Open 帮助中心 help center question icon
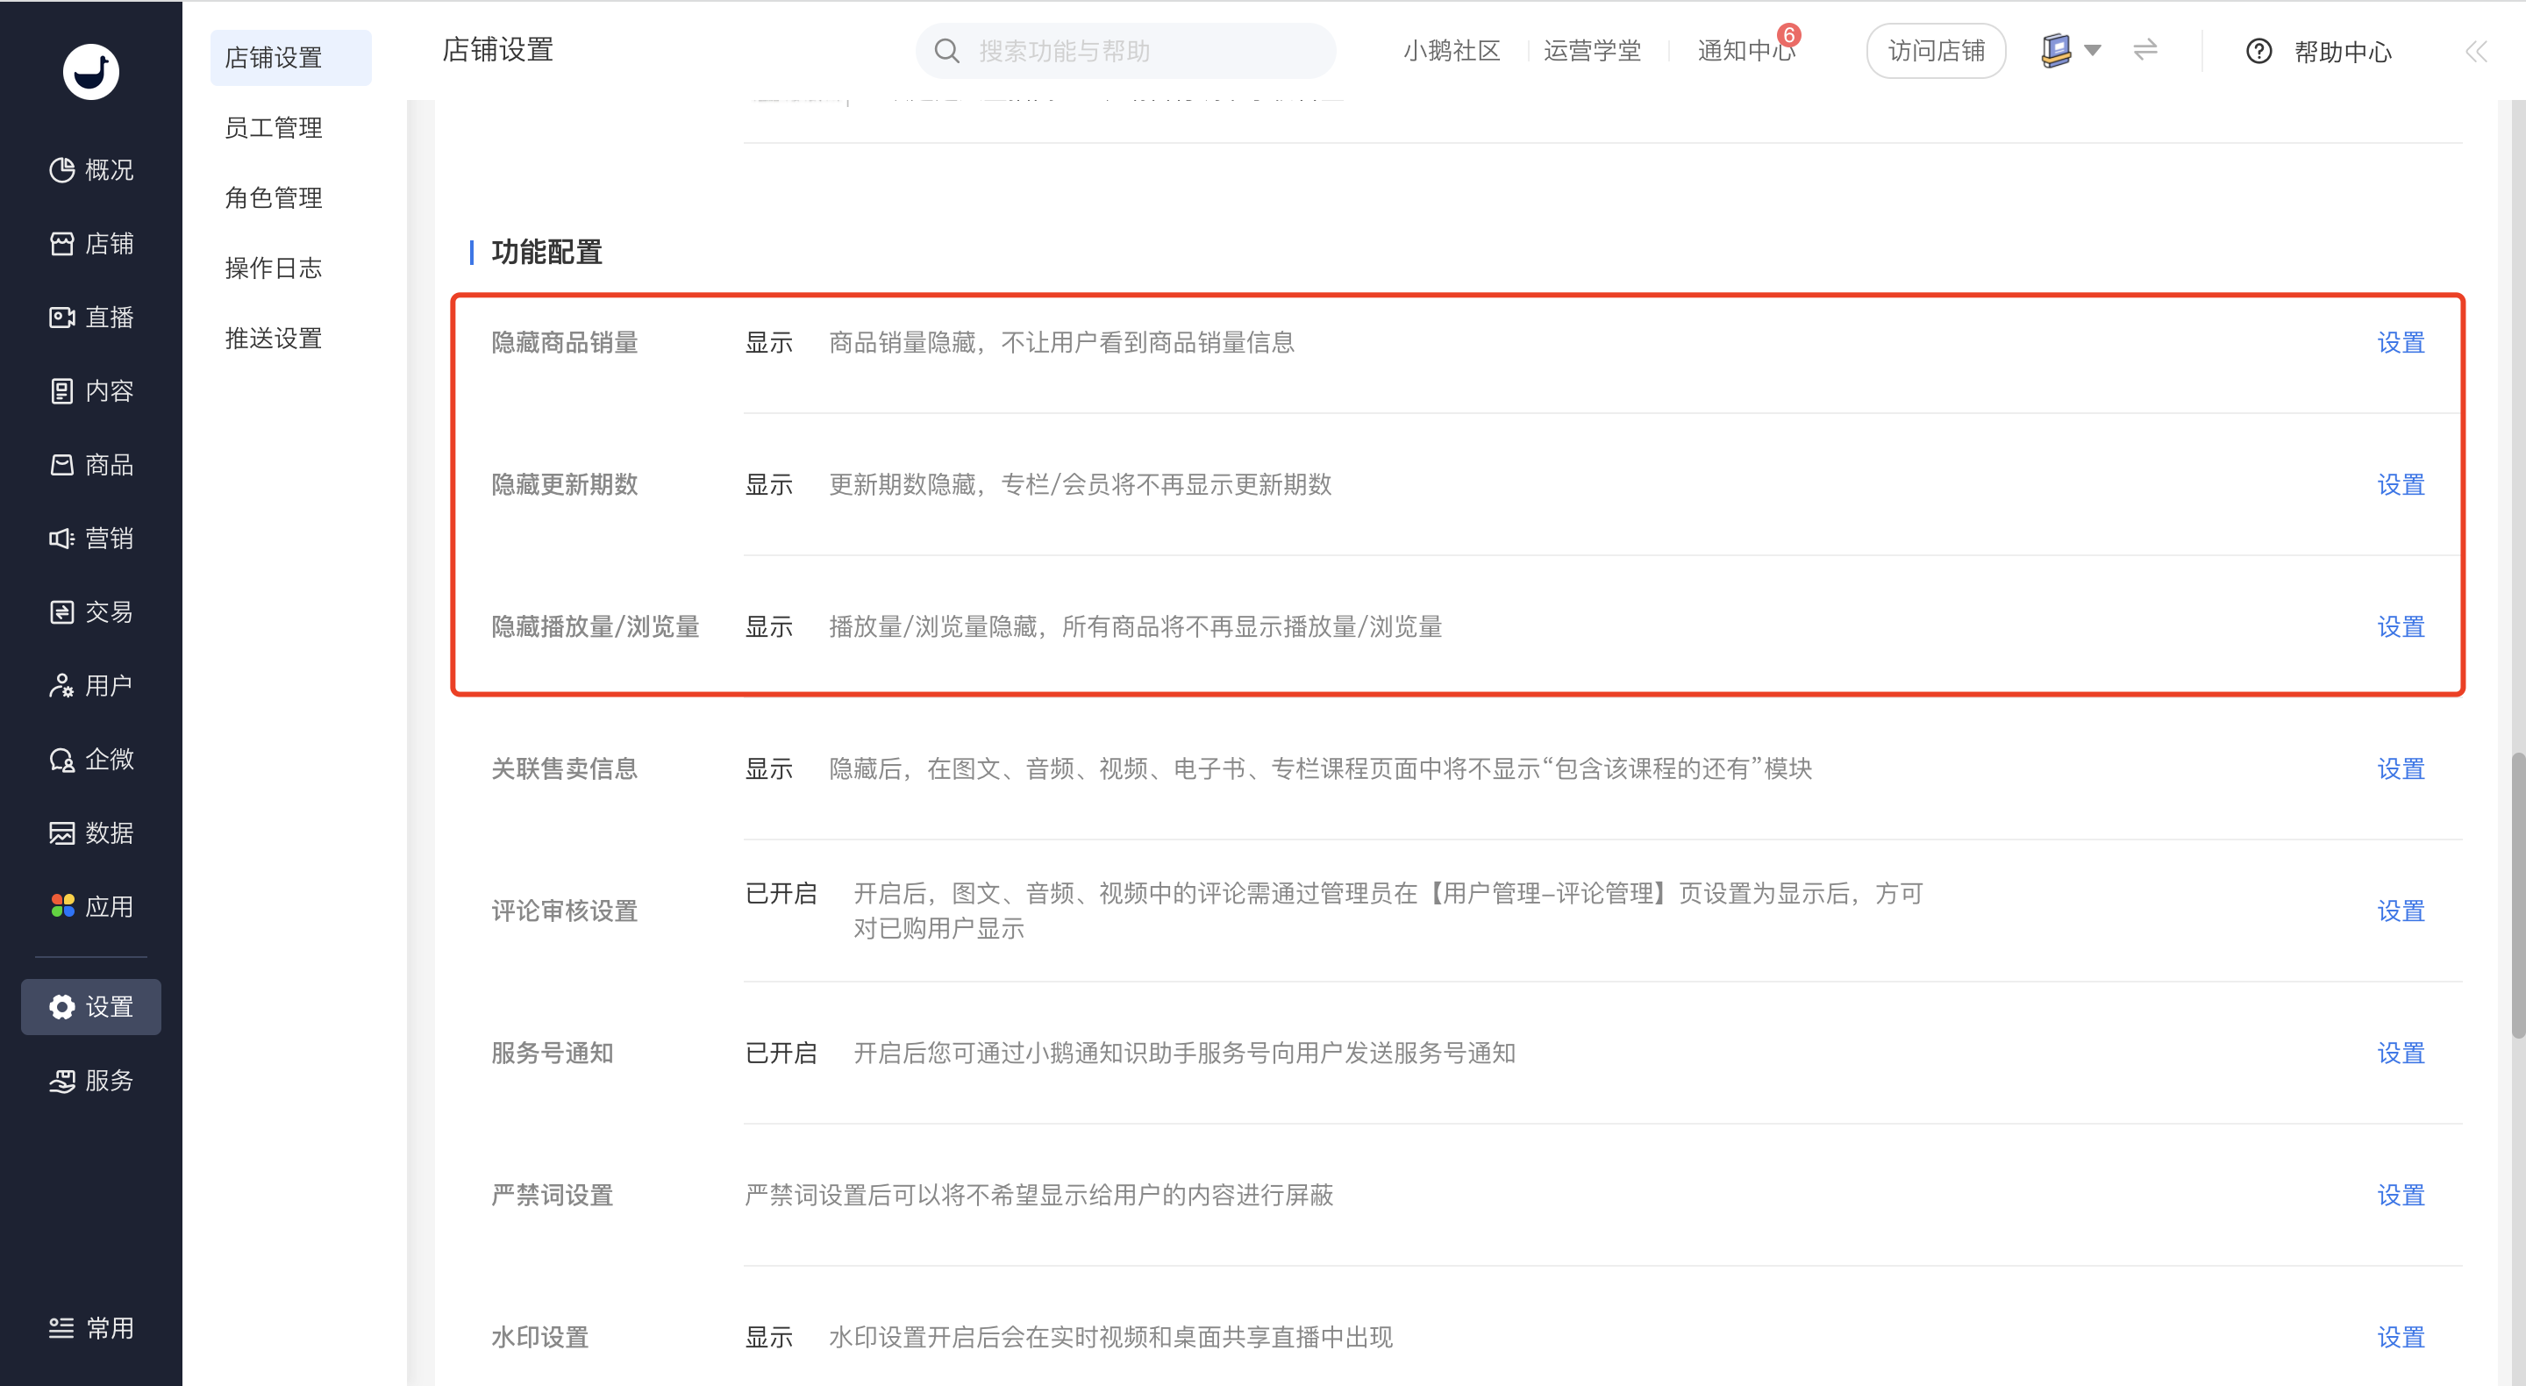The width and height of the screenshot is (2526, 1386). [x=2258, y=51]
